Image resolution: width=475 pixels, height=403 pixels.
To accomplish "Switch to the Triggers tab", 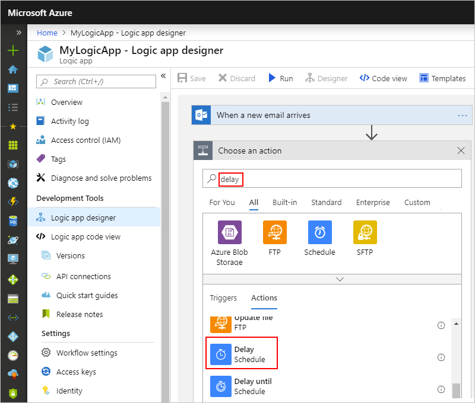I will (223, 298).
